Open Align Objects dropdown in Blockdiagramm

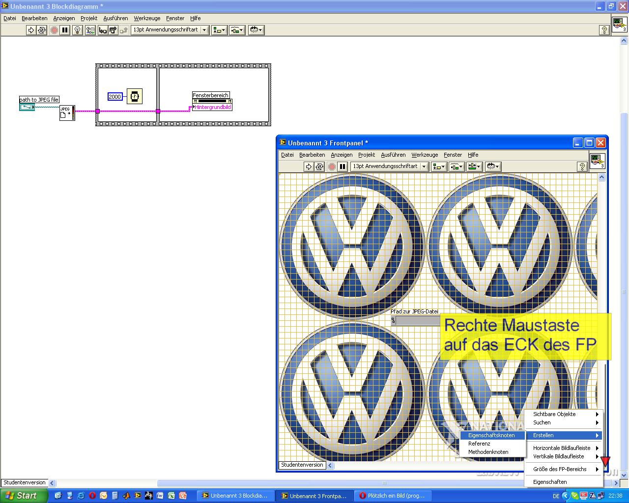tap(219, 30)
